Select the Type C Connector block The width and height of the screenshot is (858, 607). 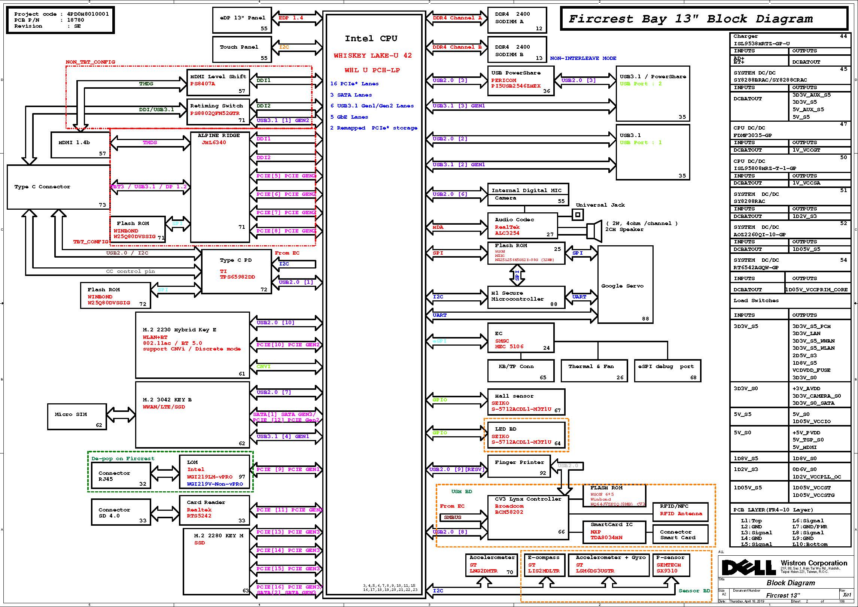58,187
